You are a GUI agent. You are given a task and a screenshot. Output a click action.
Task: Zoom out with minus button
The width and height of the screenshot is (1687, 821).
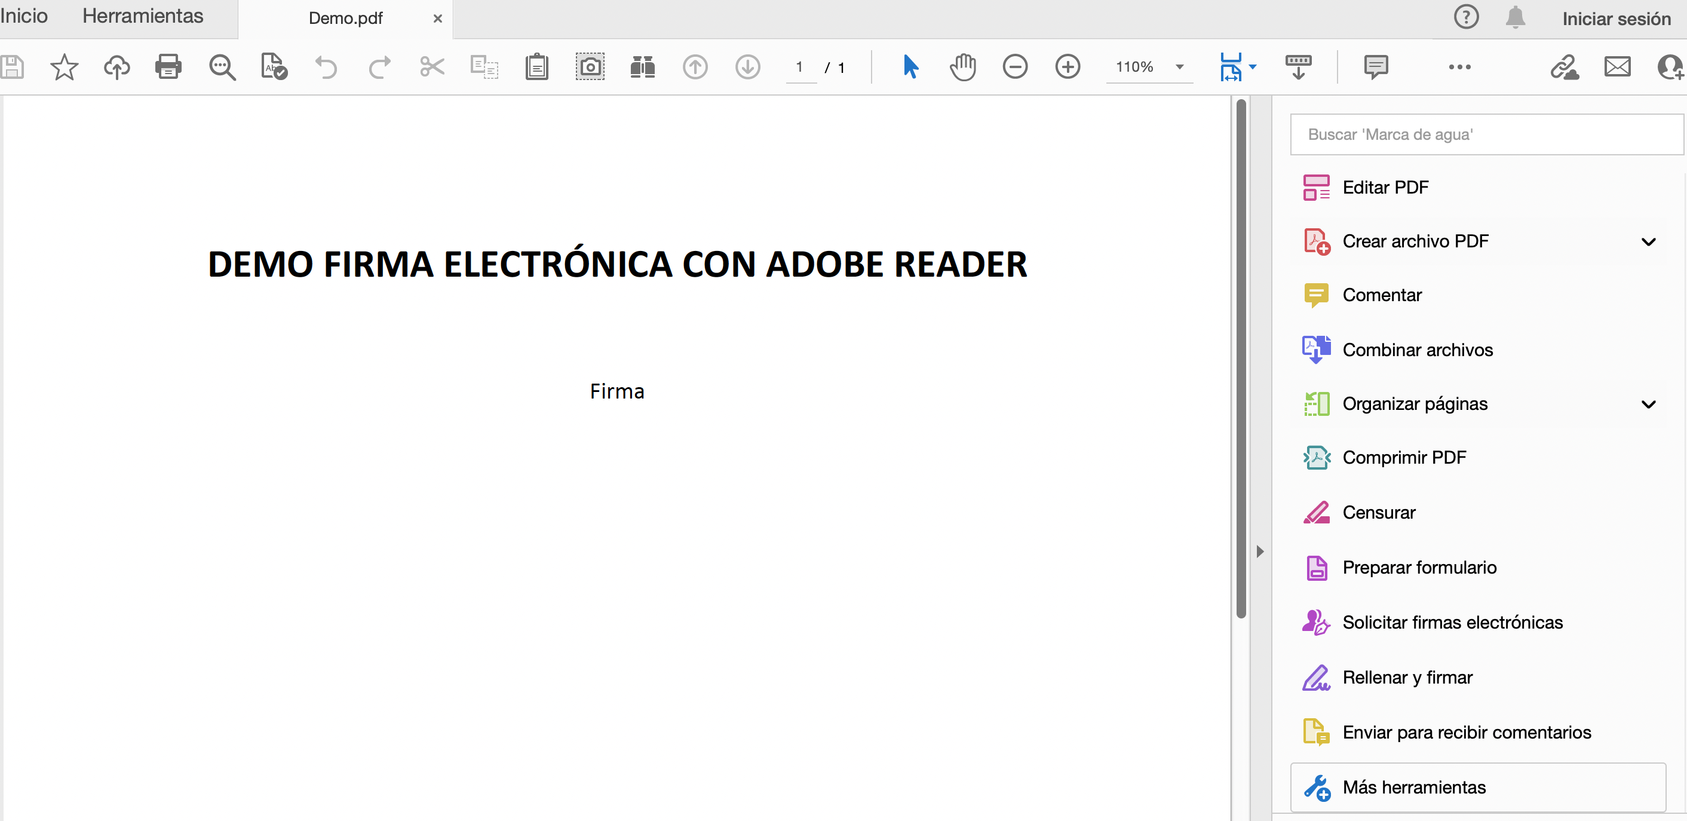1015,67
